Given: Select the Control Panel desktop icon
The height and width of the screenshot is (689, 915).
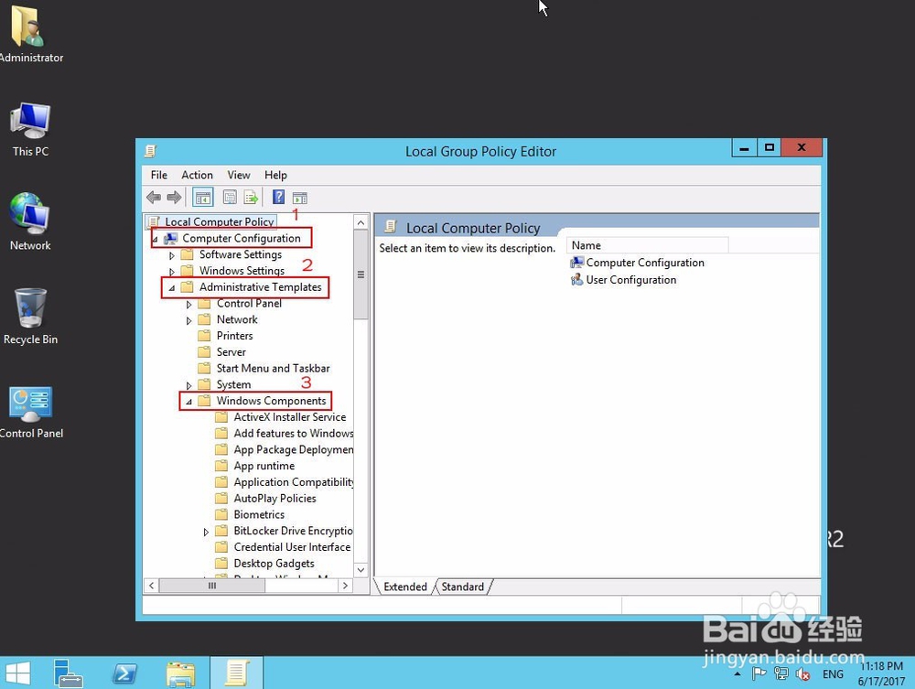Looking at the screenshot, I should pyautogui.click(x=30, y=412).
